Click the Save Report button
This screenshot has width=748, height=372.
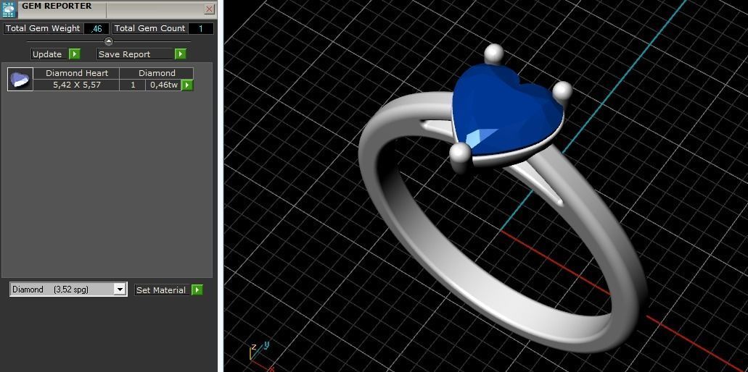click(136, 54)
